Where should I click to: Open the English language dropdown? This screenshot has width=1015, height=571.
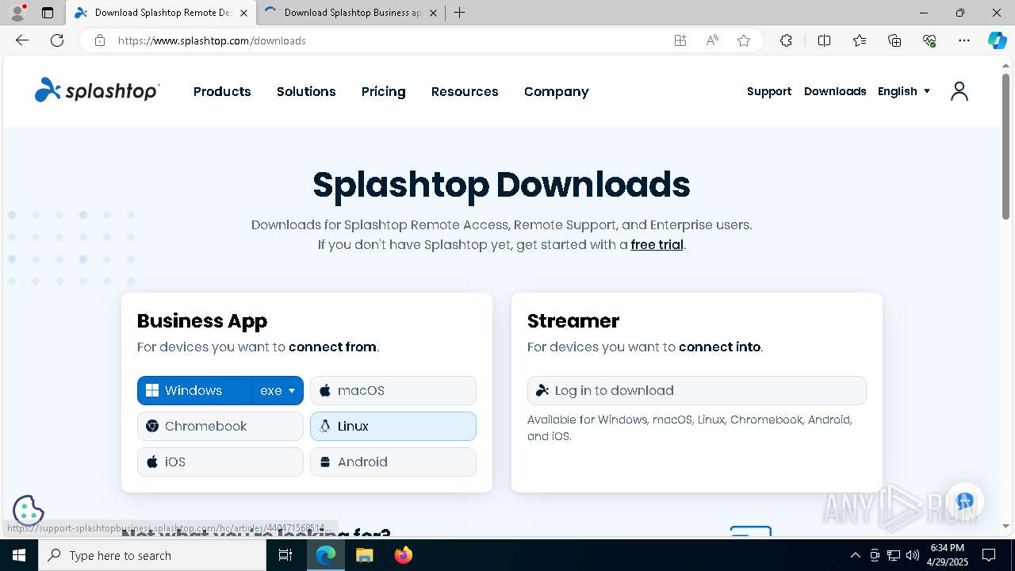pyautogui.click(x=904, y=91)
